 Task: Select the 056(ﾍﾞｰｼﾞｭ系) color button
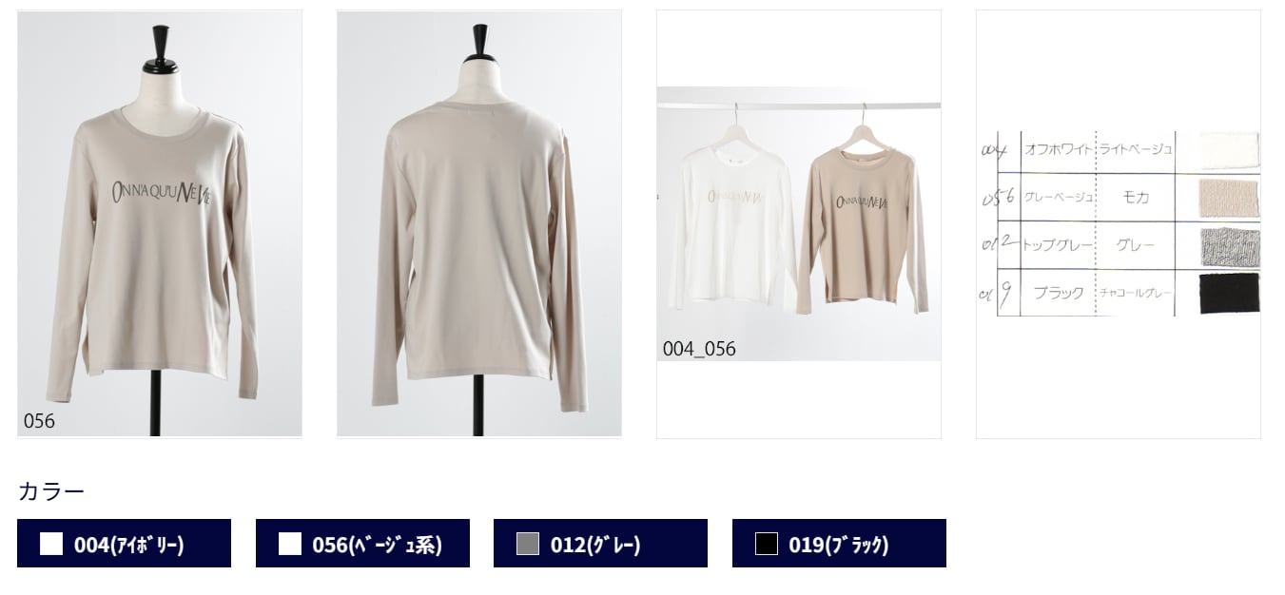[x=362, y=543]
